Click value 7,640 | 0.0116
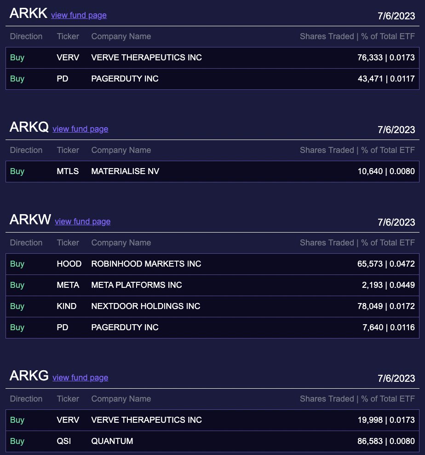The image size is (425, 455). [x=389, y=327]
